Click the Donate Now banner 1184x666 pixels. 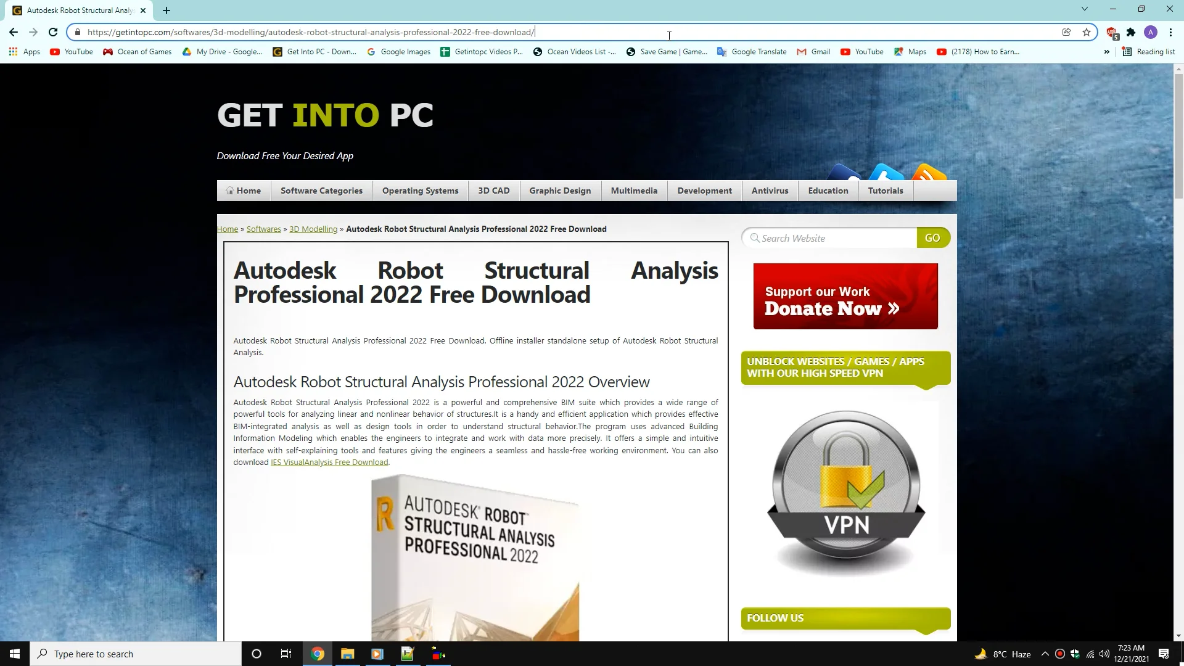(845, 297)
